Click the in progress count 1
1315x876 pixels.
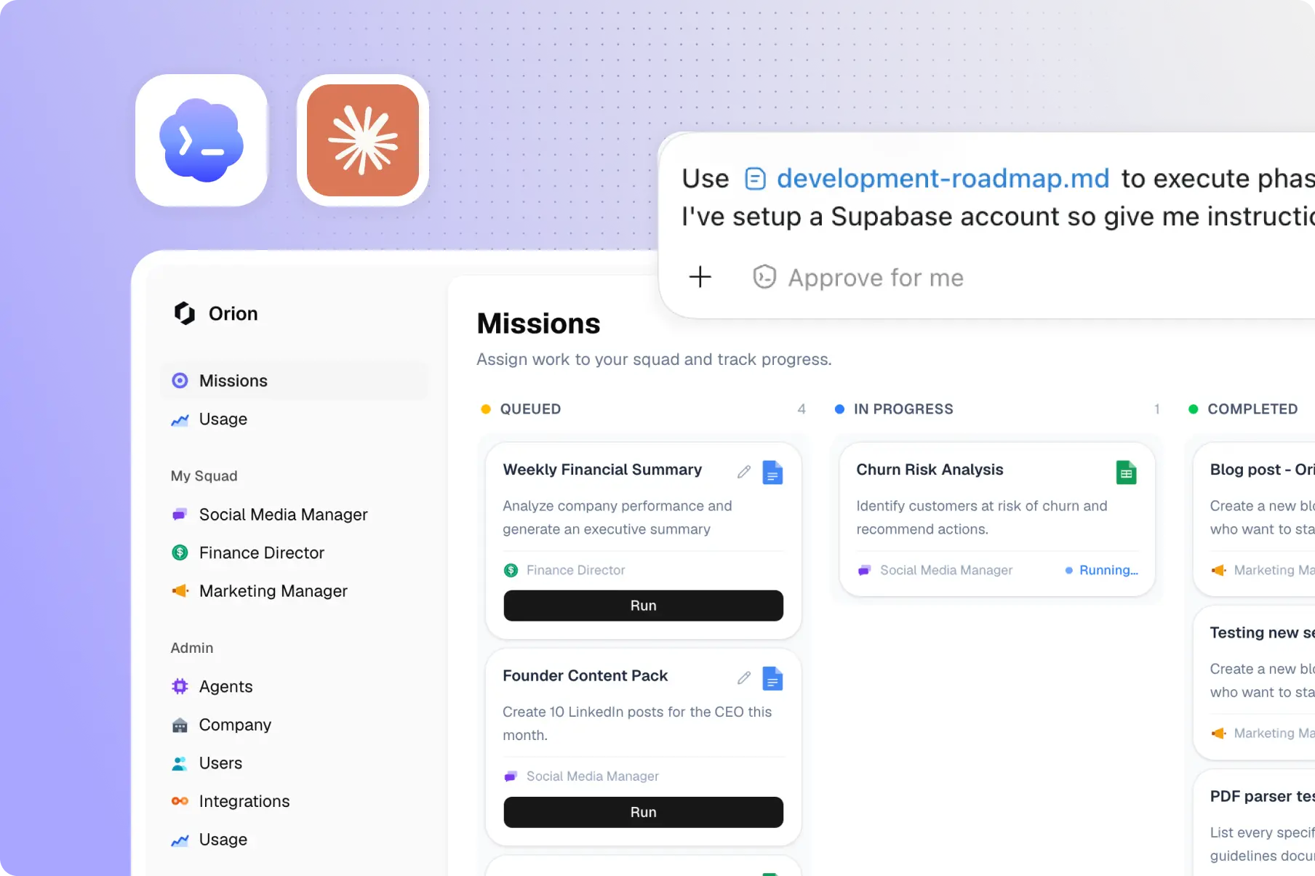point(1156,409)
